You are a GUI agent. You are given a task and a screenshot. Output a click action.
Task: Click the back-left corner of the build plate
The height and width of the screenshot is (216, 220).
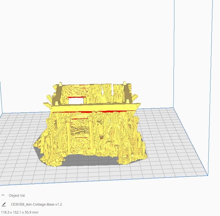tap(4, 114)
